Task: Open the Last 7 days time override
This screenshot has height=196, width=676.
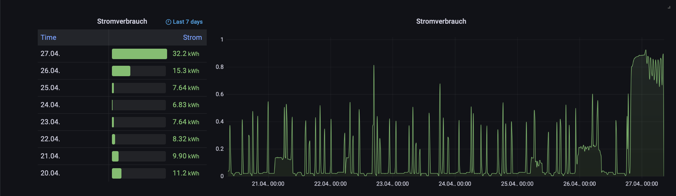Action: [x=184, y=22]
